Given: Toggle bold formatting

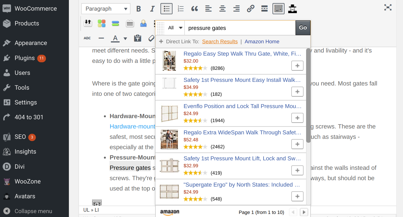Looking at the screenshot, I should click(139, 9).
